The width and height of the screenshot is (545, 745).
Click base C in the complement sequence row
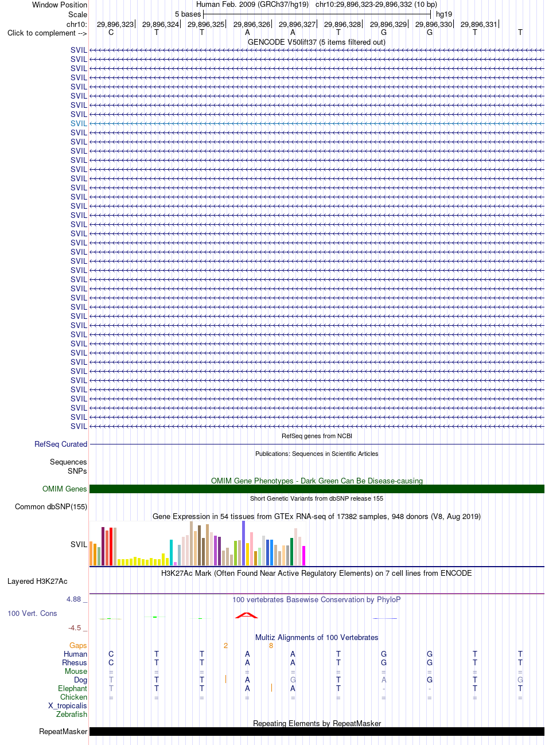coord(111,33)
